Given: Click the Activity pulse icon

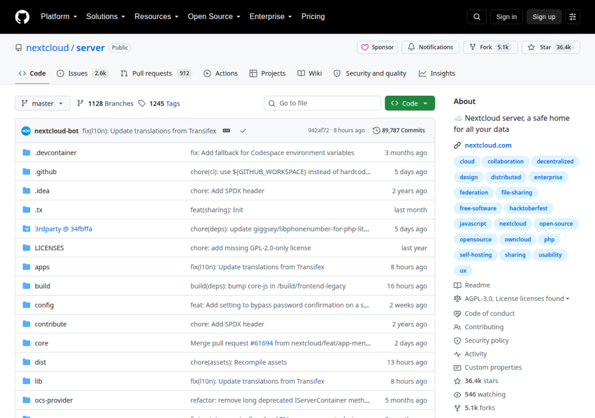Looking at the screenshot, I should point(457,354).
